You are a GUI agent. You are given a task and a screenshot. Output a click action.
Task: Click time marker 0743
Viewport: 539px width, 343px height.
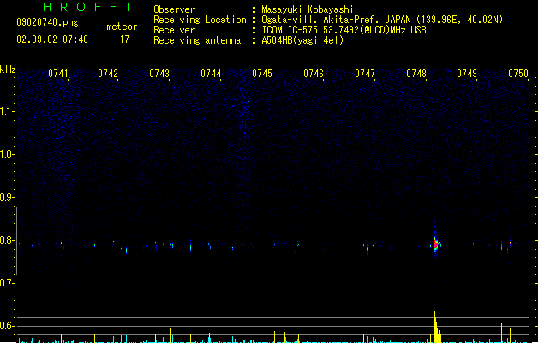[x=159, y=74]
